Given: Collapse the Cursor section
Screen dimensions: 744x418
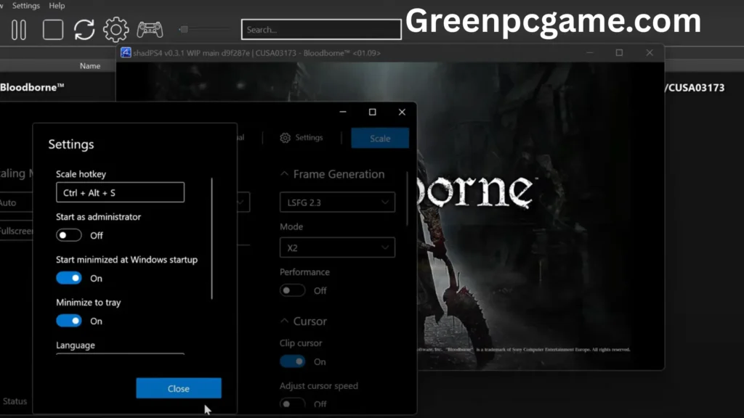Looking at the screenshot, I should tap(284, 321).
